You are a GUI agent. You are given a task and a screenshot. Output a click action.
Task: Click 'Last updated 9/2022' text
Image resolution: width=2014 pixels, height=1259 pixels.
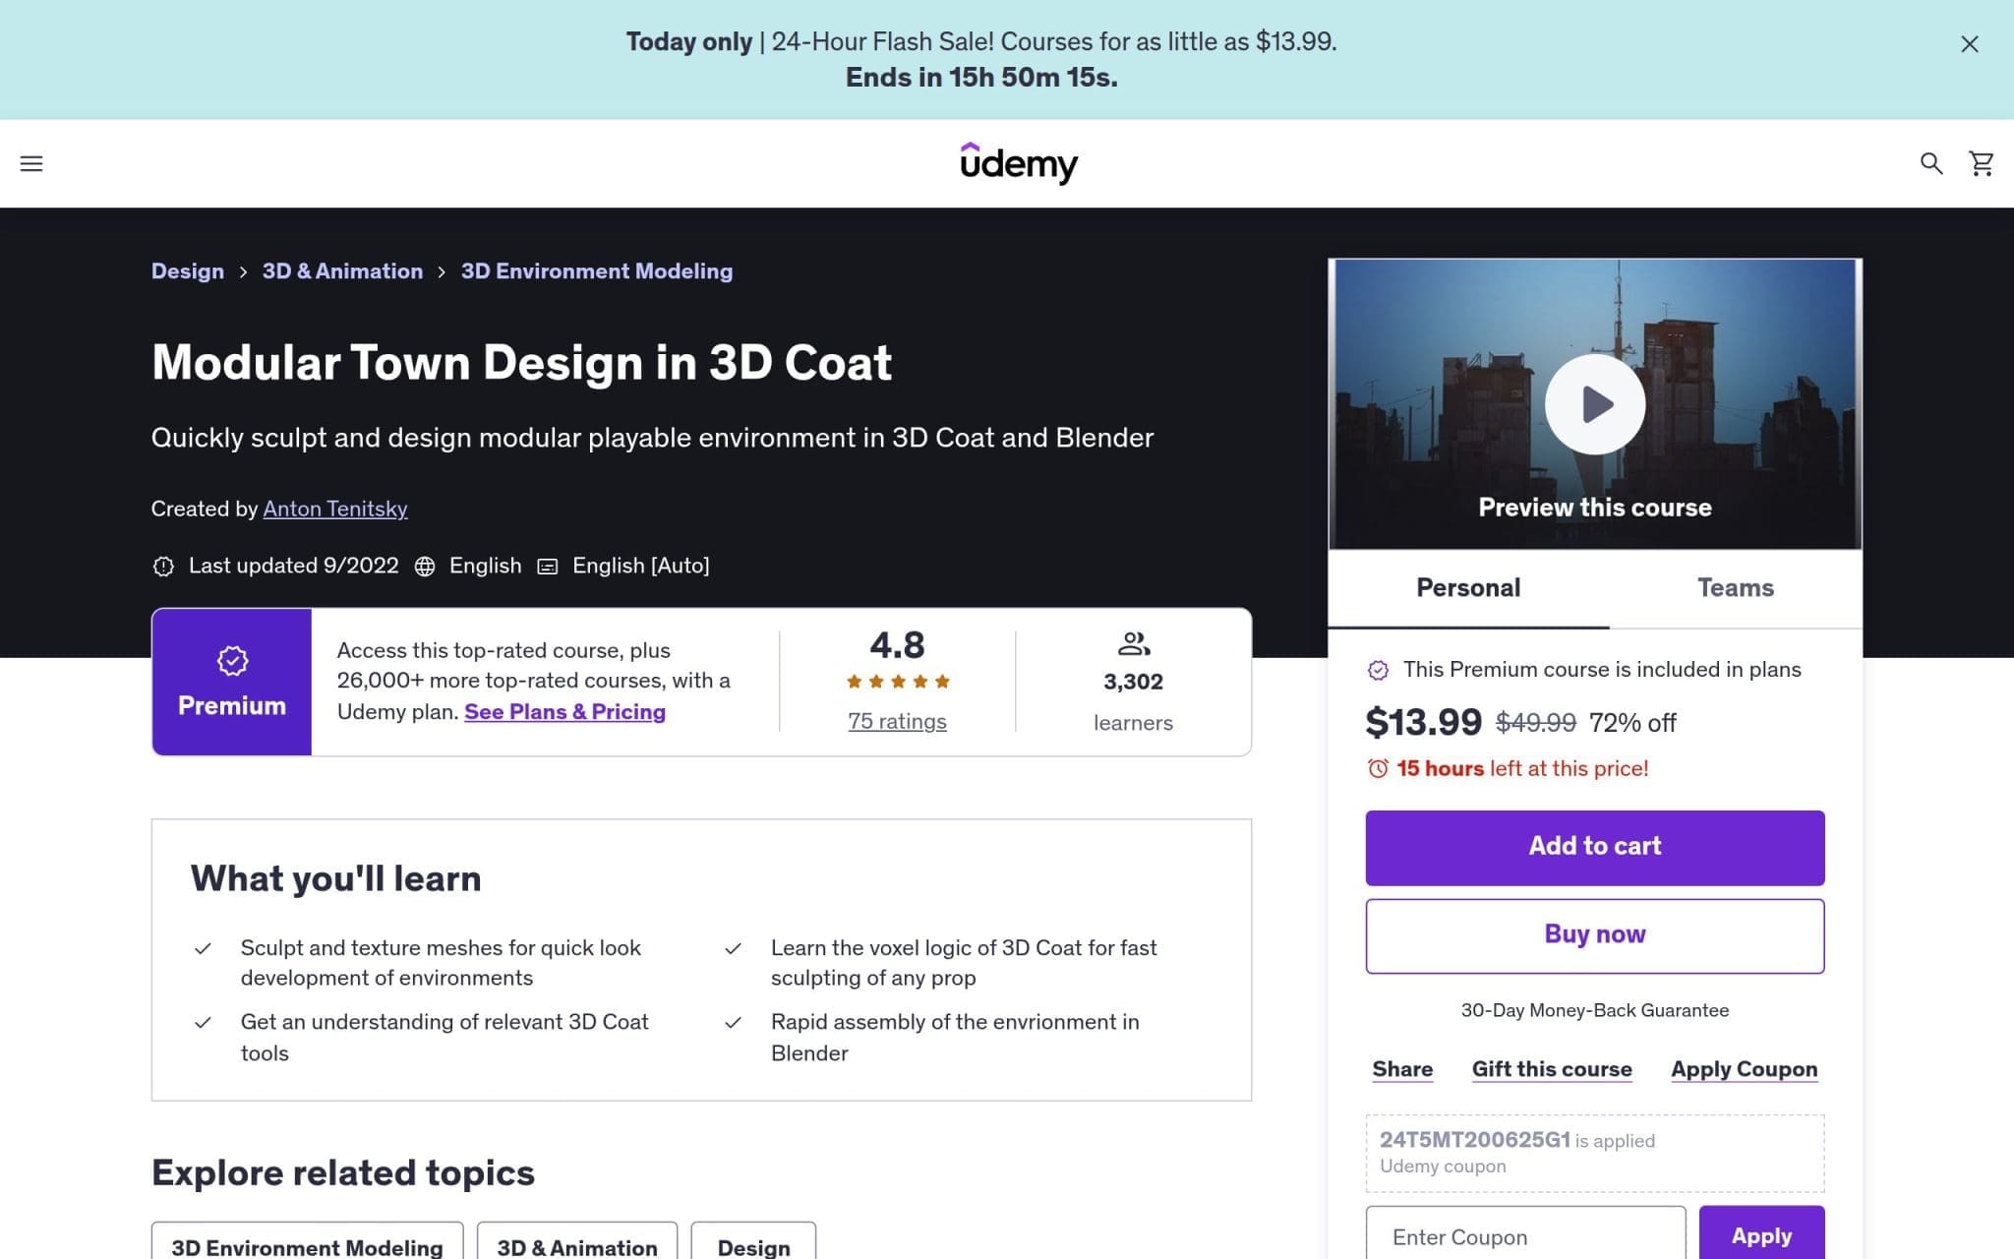point(293,566)
